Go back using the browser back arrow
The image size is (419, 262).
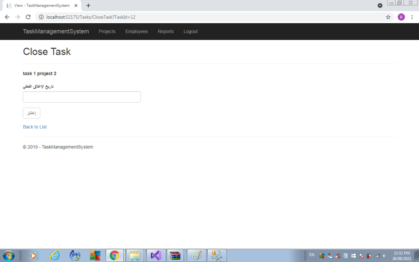7,17
